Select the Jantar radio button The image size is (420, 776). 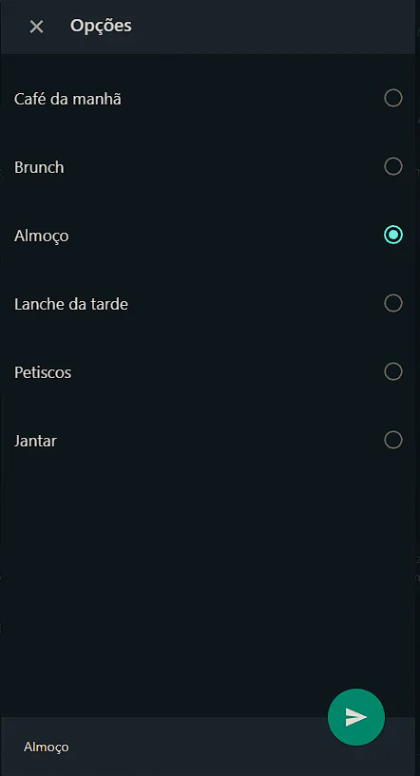pos(393,440)
